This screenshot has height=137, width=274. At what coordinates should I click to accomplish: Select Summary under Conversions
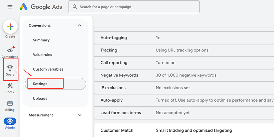(x=41, y=40)
